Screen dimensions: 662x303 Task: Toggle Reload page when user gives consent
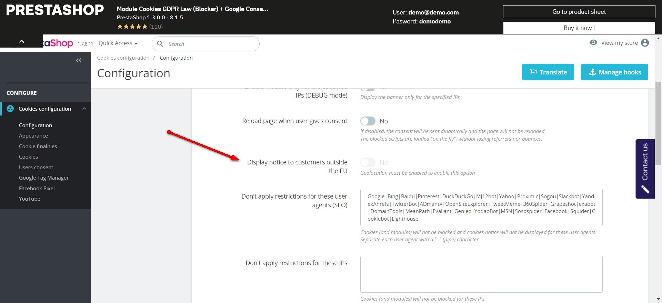[x=368, y=121]
